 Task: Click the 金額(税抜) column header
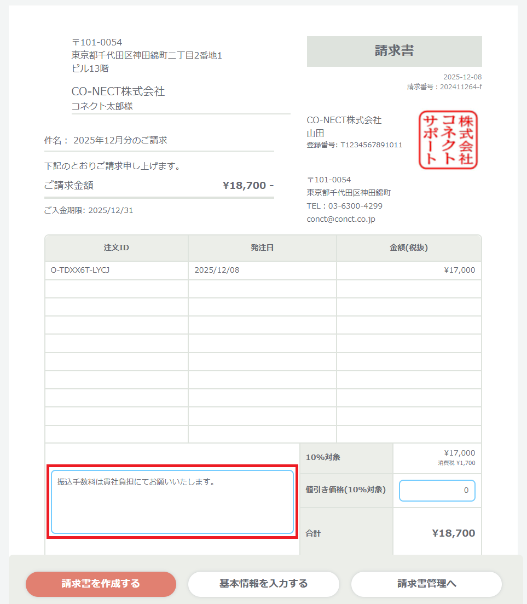pyautogui.click(x=409, y=248)
